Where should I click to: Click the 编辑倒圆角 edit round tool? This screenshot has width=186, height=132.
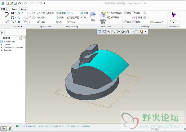click(x=103, y=18)
